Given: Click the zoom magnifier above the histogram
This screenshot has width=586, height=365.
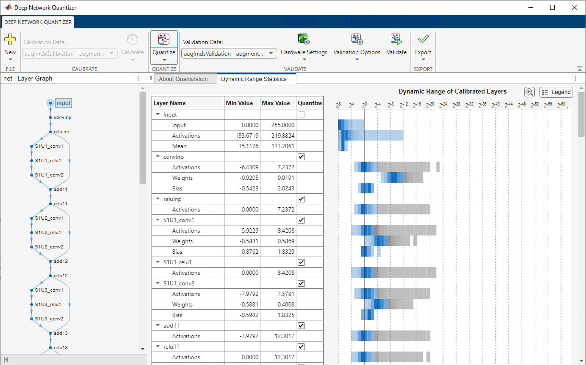Looking at the screenshot, I should pos(529,92).
